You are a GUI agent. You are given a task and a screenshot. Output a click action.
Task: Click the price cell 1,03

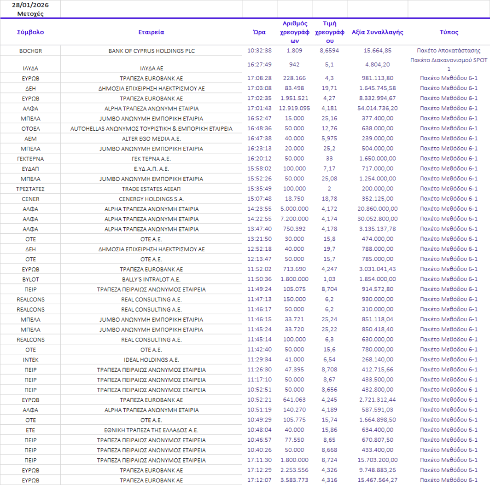coord(329,279)
